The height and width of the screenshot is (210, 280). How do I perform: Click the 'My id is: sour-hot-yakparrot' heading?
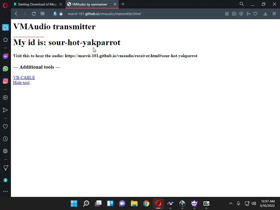coord(67,42)
